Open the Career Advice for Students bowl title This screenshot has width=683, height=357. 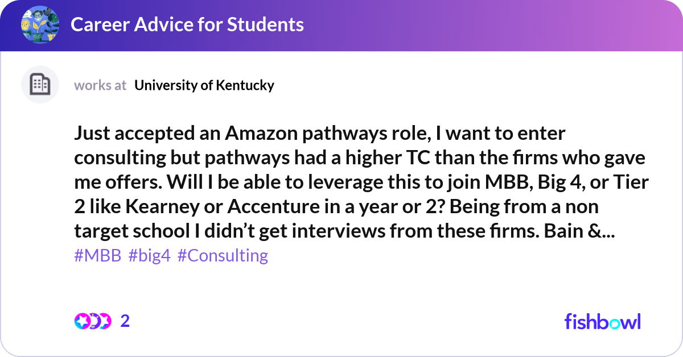187,24
